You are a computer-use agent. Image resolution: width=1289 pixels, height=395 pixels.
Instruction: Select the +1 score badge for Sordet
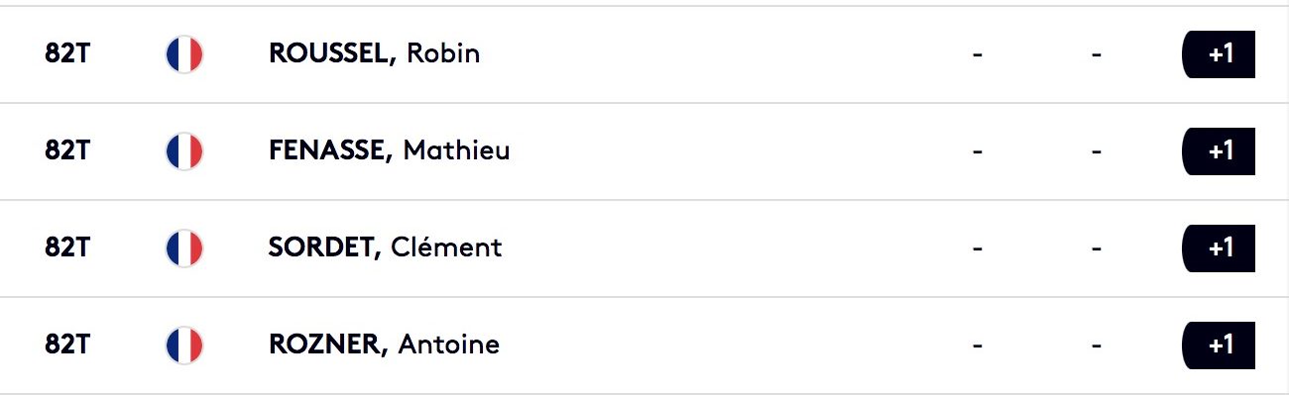1220,247
